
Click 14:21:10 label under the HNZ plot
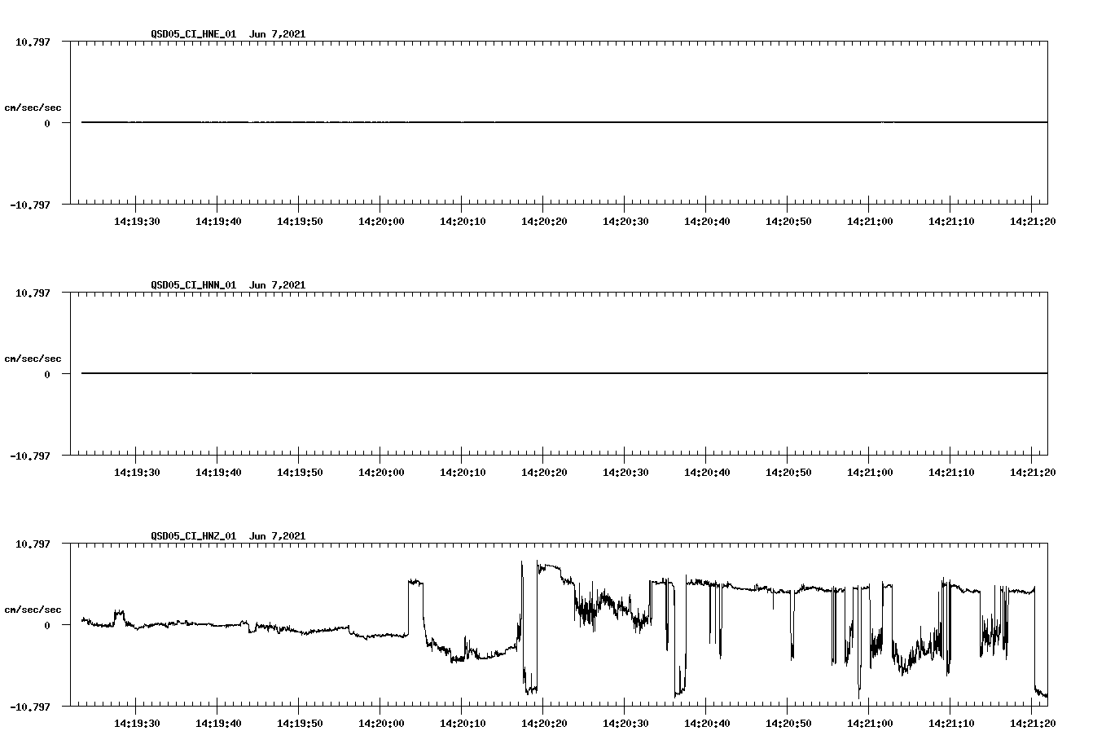[x=951, y=723]
